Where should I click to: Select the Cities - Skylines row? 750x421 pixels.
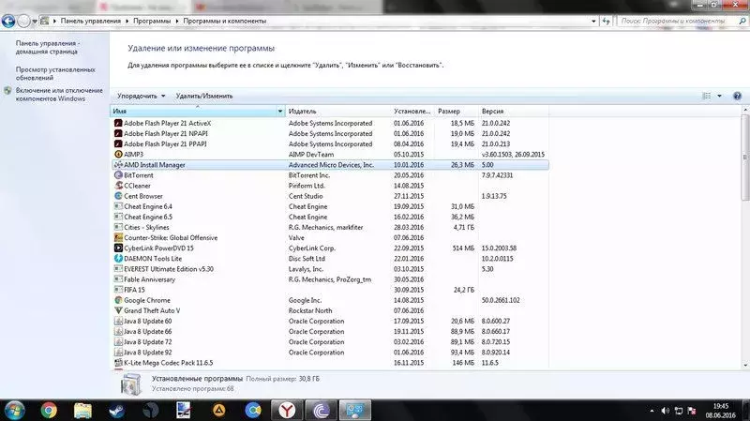[330, 227]
